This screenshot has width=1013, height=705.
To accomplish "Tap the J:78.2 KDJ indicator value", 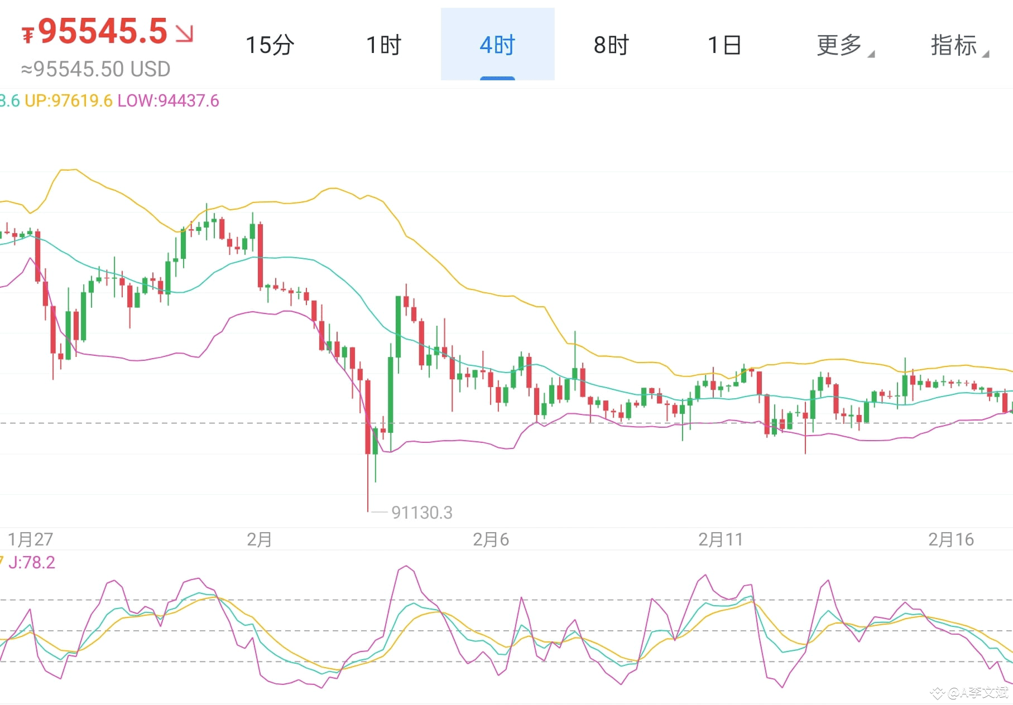I will click(32, 562).
